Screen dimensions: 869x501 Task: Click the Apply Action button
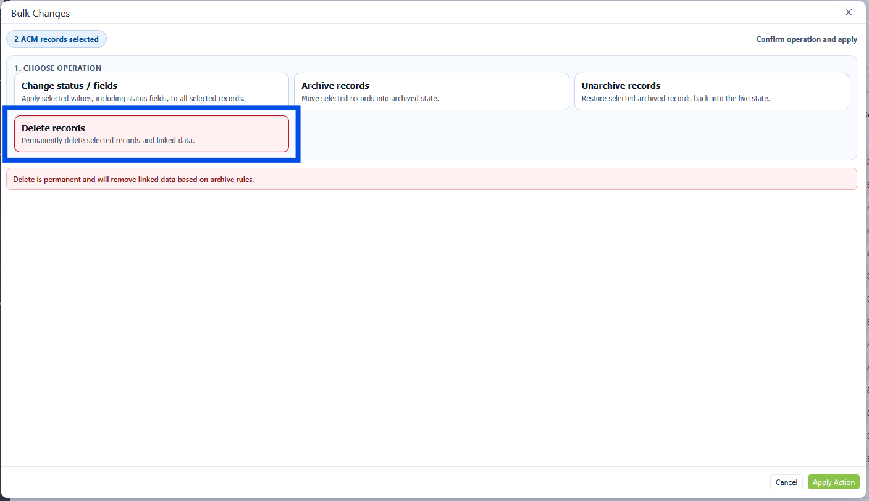[833, 482]
